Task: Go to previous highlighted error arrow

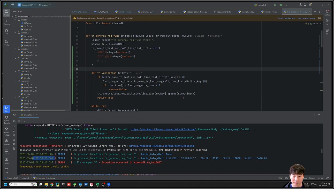Action: (317, 23)
